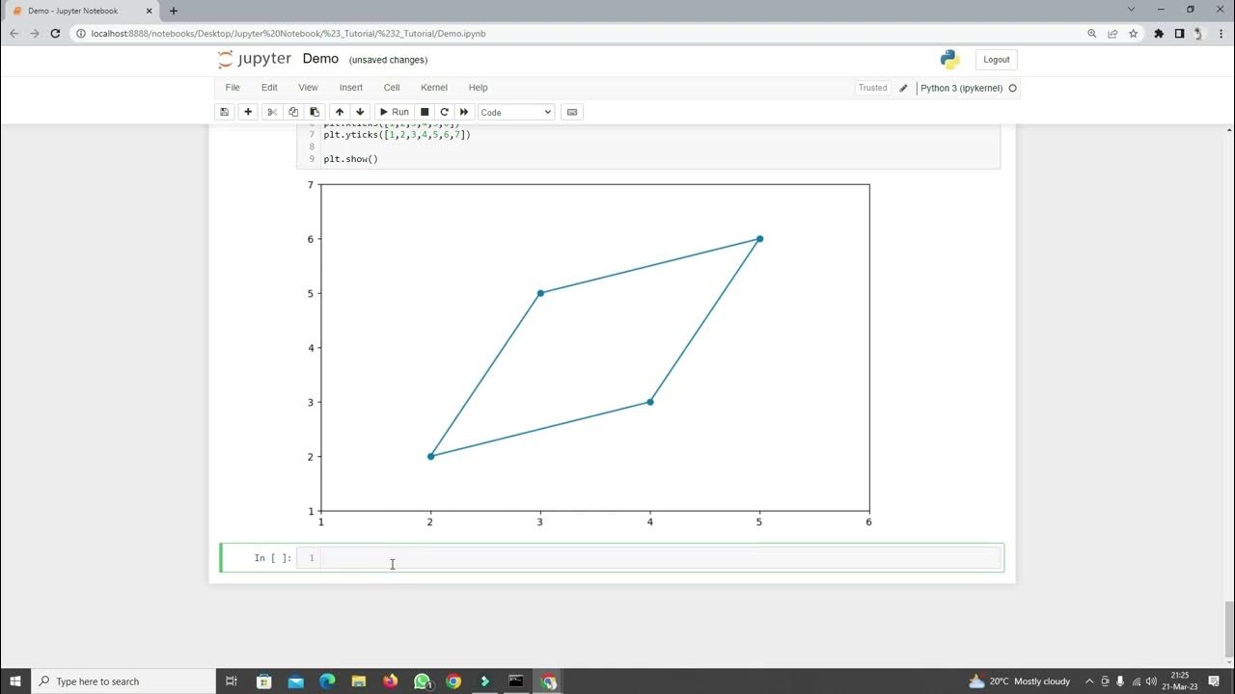The image size is (1235, 694).
Task: Open browser extensions puzzle icon
Action: 1159,33
